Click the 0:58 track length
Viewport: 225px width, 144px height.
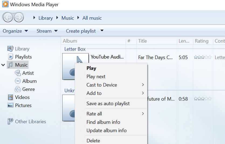(x=183, y=99)
